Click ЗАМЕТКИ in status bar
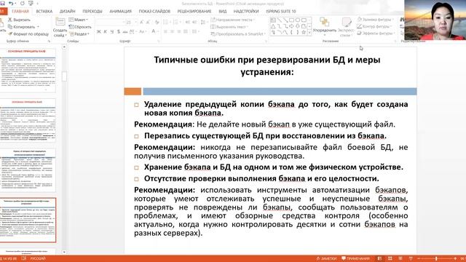 (x=326, y=259)
